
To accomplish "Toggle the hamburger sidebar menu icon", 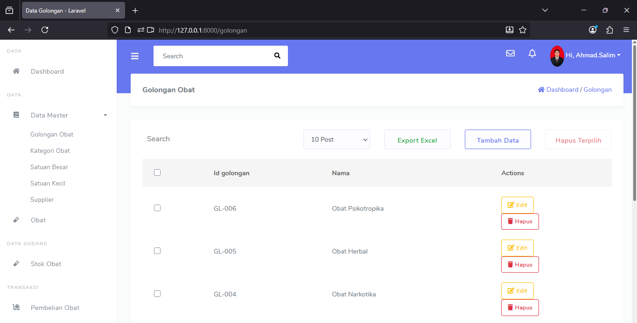I will tap(135, 56).
